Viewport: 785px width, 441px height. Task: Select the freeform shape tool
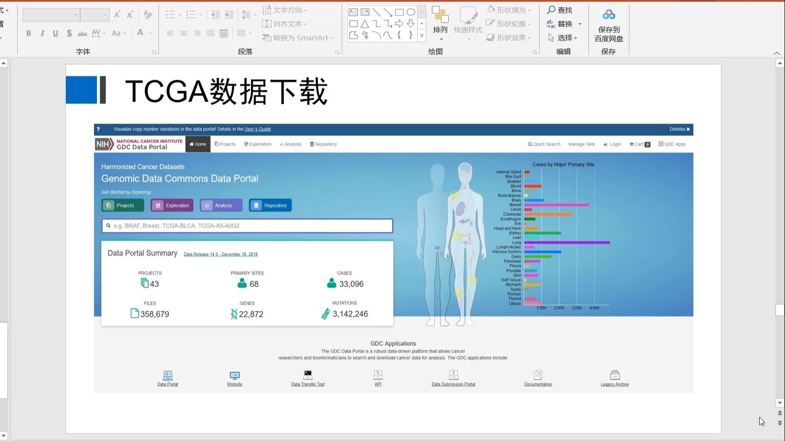[x=354, y=35]
